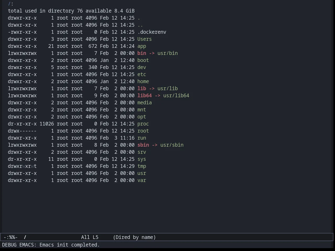Open the media directory
The height and width of the screenshot is (251, 335).
pyautogui.click(x=144, y=102)
